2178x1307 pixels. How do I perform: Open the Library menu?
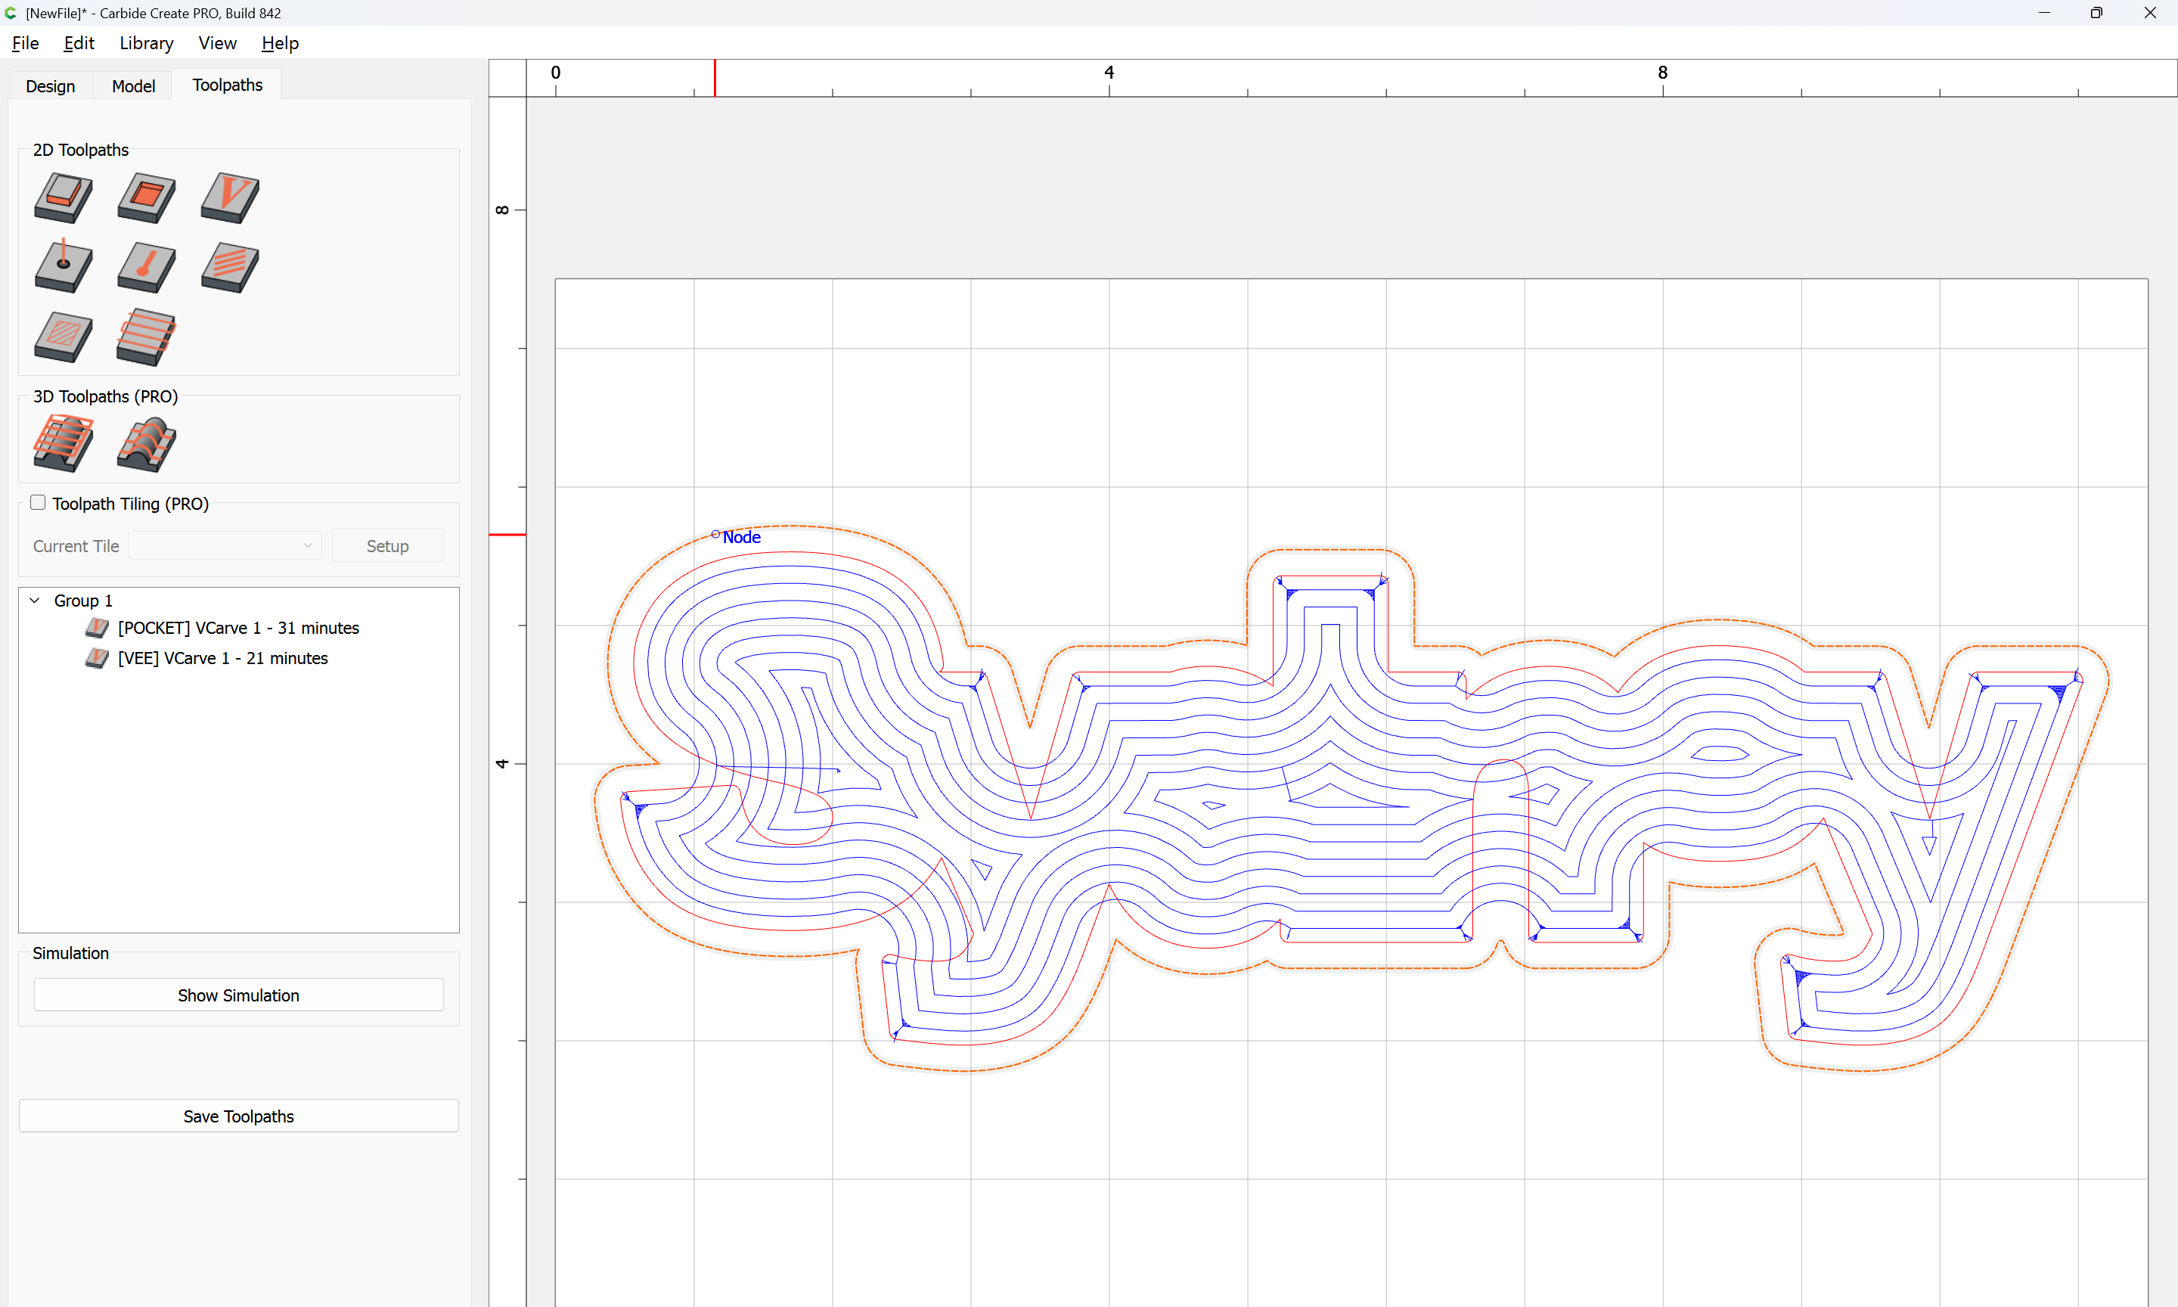tap(146, 43)
